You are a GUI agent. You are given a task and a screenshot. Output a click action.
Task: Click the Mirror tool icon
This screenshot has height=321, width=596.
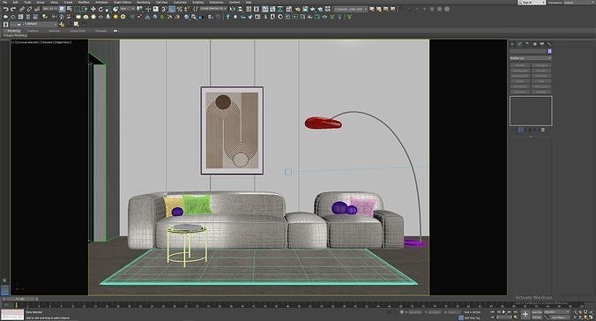(x=232, y=9)
